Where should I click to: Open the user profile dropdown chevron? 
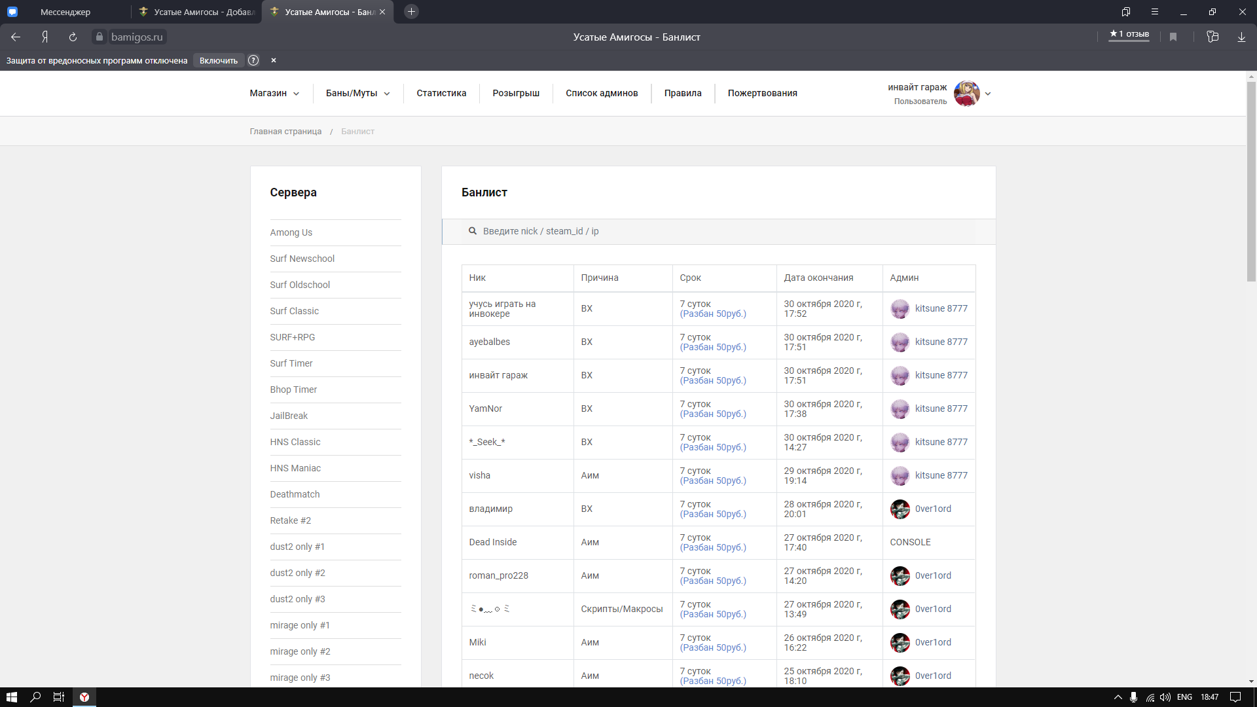(x=988, y=94)
